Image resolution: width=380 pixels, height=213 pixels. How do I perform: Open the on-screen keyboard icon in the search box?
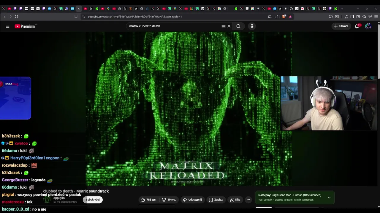224,26
